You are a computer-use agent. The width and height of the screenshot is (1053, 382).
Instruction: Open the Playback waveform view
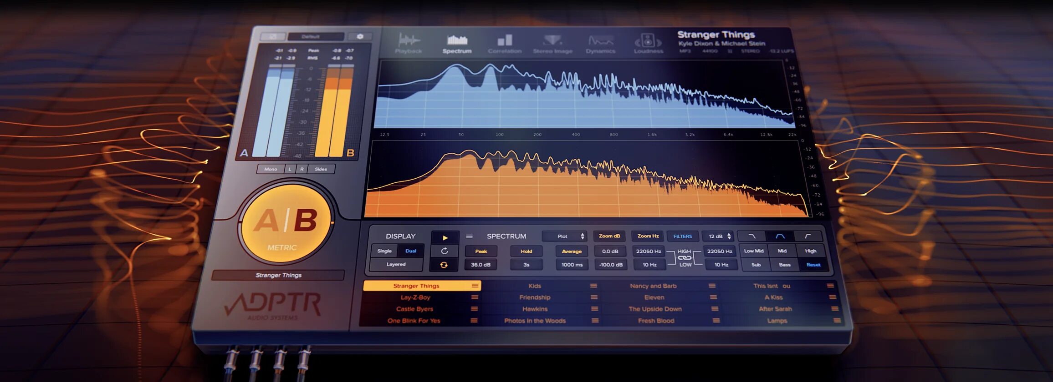(408, 44)
